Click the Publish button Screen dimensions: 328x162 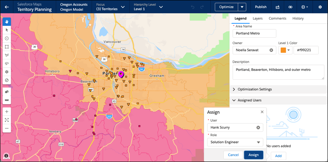tap(261, 7)
